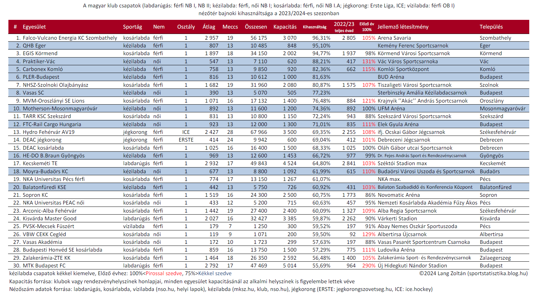
Task: Click NHSZ-Szolnoki Olajbányász cell
Action: pyautogui.click(x=56, y=85)
